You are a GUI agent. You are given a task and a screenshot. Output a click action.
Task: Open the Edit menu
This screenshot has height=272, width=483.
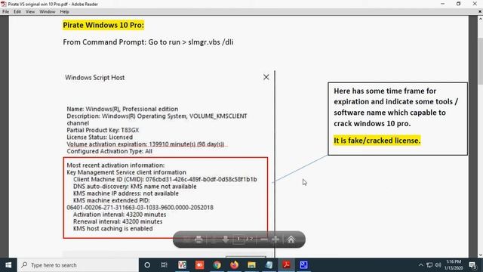(x=17, y=12)
